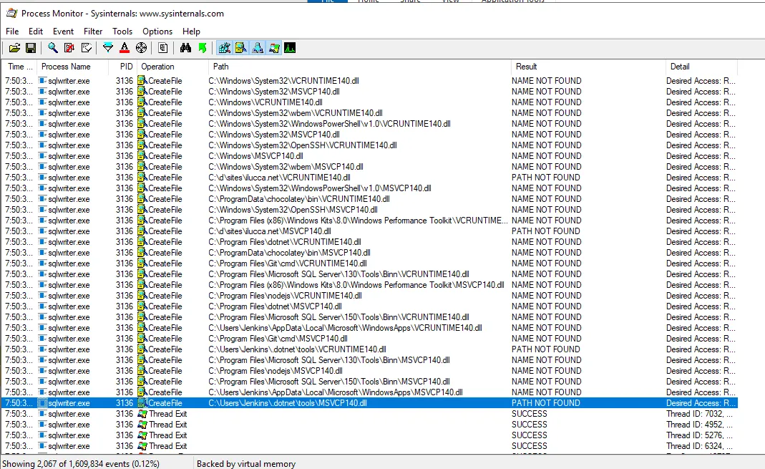The image size is (765, 469).
Task: Open Highlight settings with the red A icon
Action: (125, 48)
